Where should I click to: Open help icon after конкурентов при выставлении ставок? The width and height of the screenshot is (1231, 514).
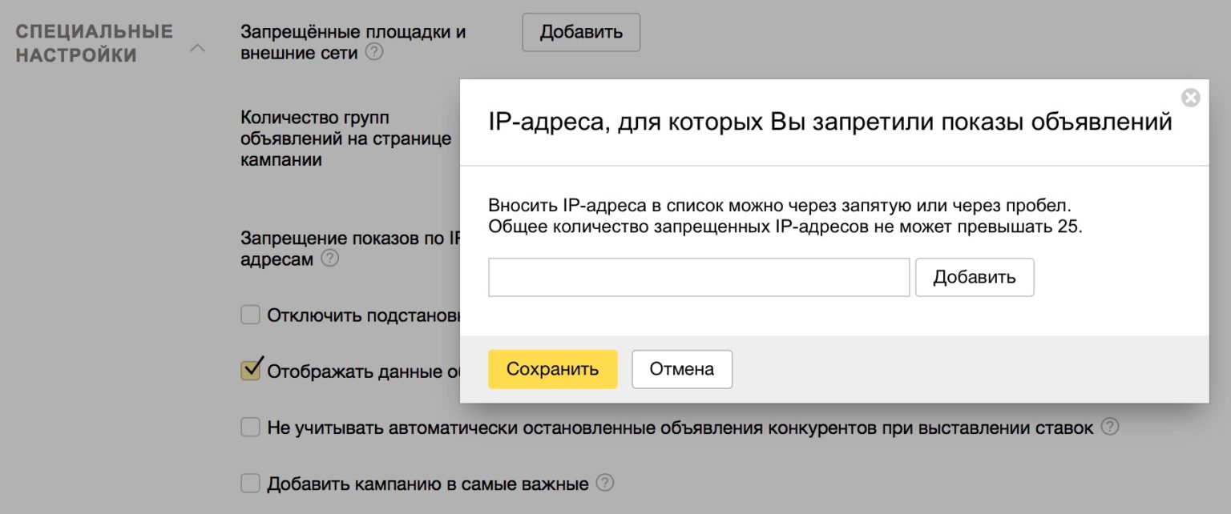1109,427
